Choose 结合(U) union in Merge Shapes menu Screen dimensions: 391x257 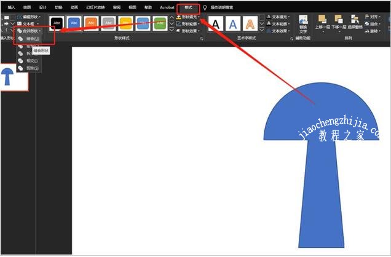30,39
